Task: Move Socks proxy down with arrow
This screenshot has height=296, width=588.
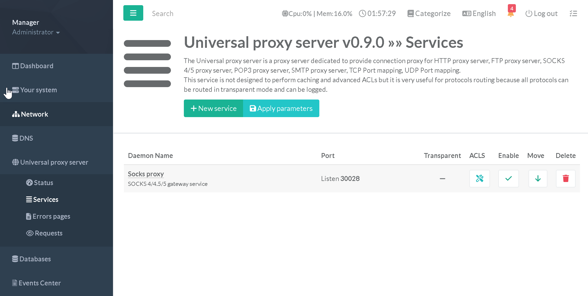Action: 538,178
